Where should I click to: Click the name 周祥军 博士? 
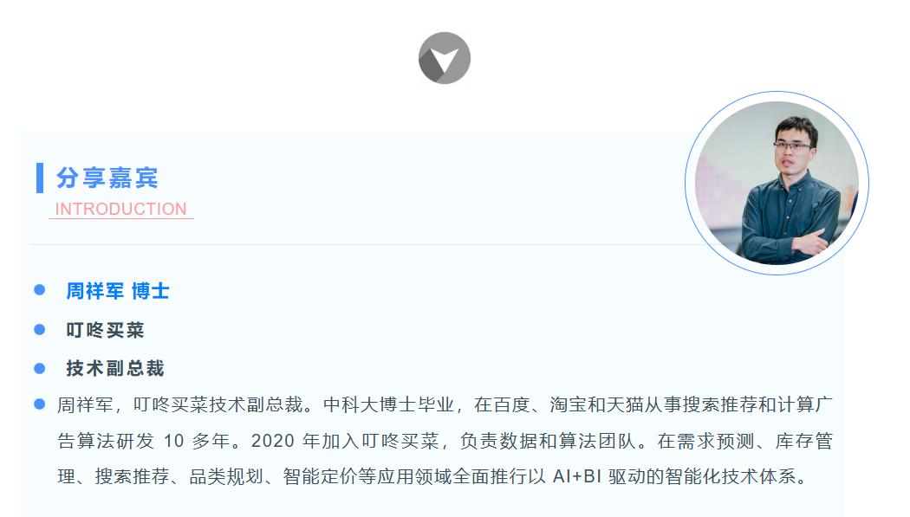coord(118,291)
